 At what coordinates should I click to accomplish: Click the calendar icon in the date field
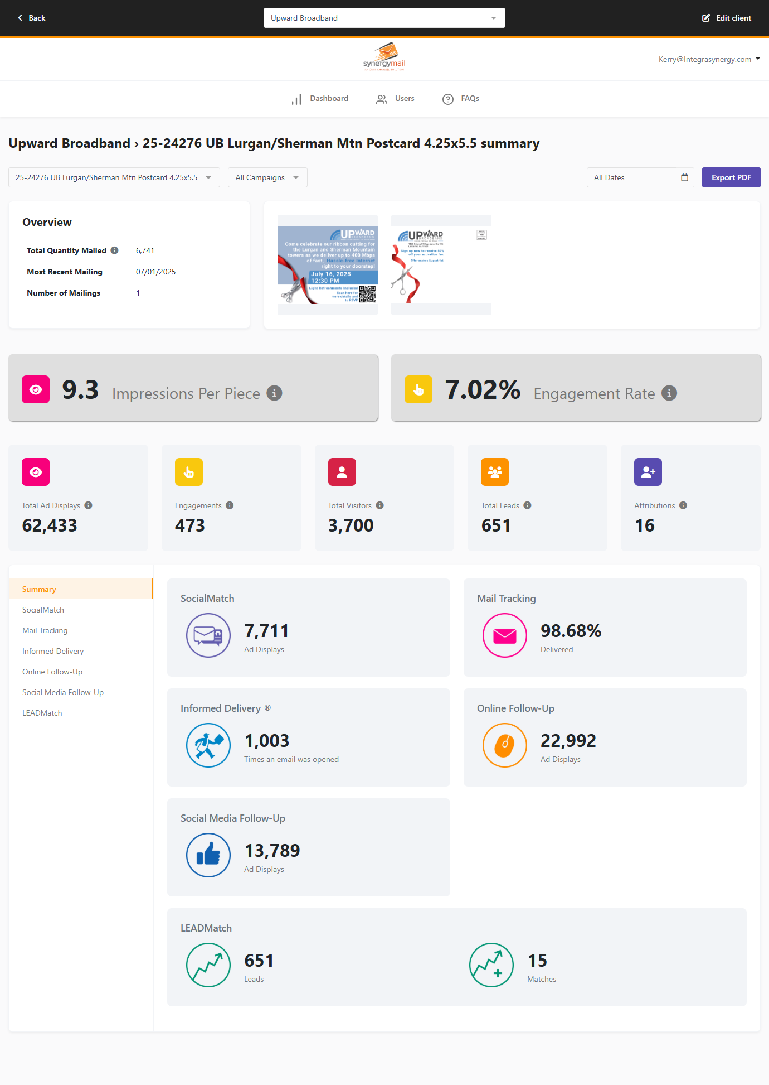point(685,177)
